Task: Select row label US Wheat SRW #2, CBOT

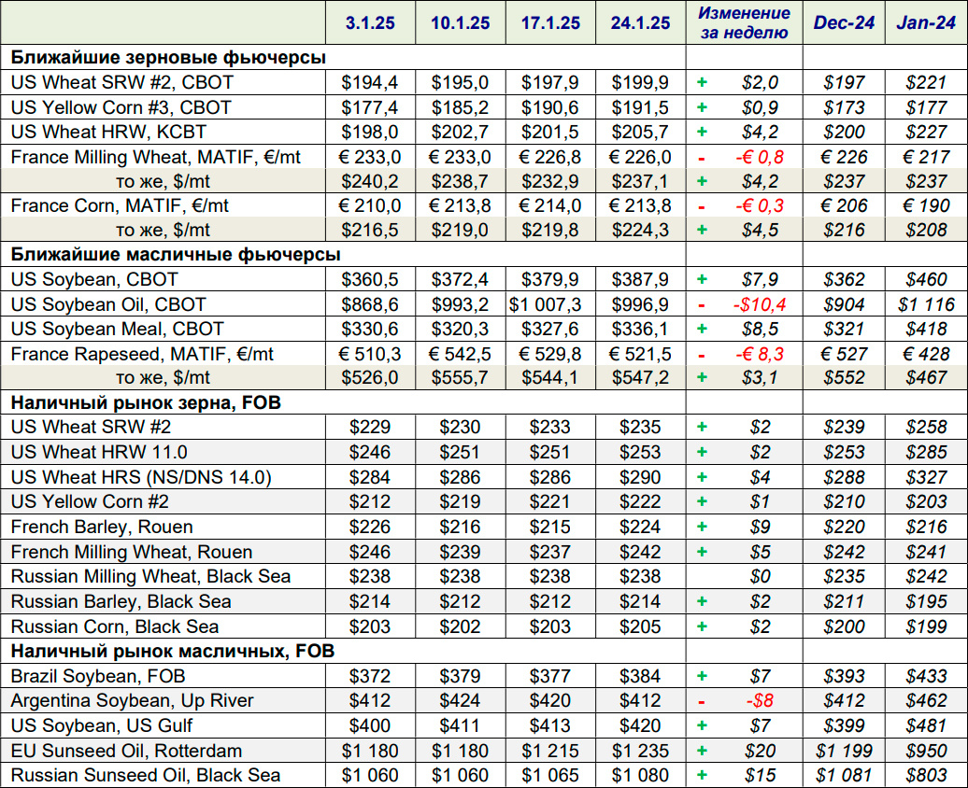Action: tap(122, 83)
